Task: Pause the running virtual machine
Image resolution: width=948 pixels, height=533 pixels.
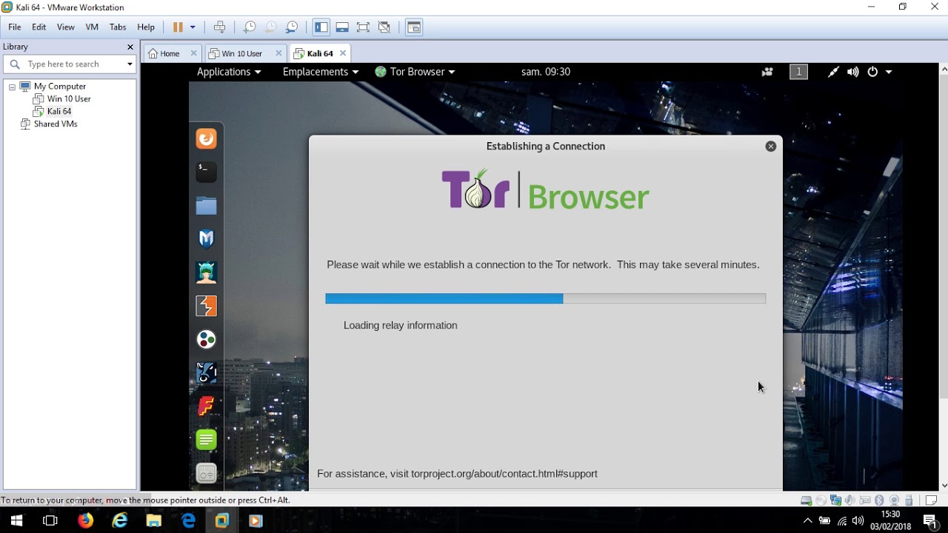Action: point(178,27)
